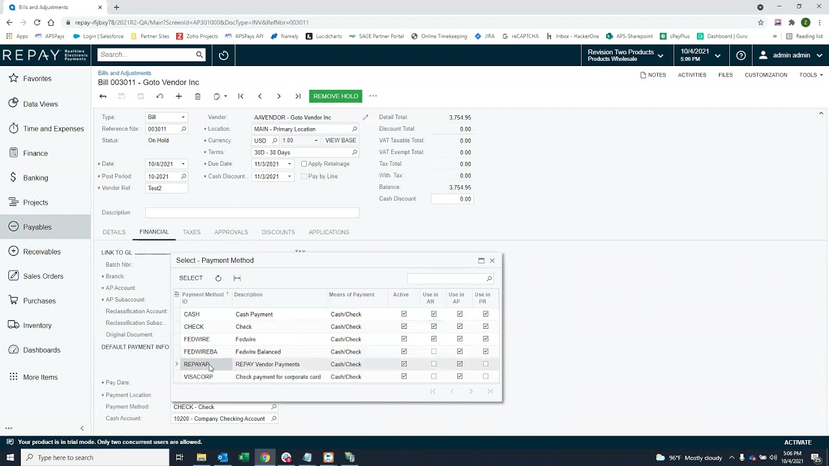Click the VIEW BASE button
829x466 pixels.
tap(341, 140)
